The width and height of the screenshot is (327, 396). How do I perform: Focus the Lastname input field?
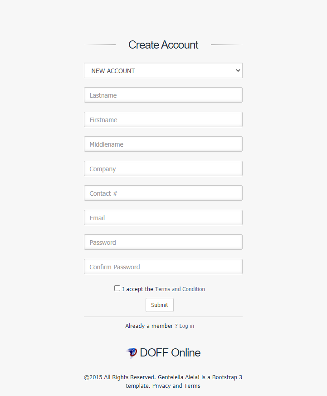point(163,95)
